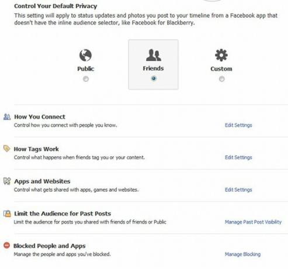Image resolution: width=288 pixels, height=269 pixels.
Task: Click the Apps and Websites puzzle icon
Action: (x=7, y=181)
